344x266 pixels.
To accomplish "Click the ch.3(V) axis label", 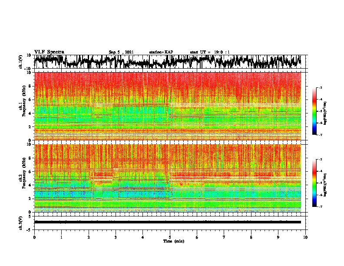I will point(21,223).
